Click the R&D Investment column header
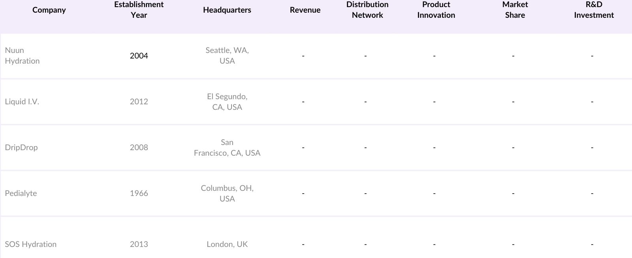This screenshot has height=258, width=632. click(x=594, y=10)
